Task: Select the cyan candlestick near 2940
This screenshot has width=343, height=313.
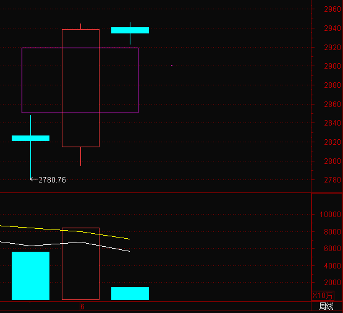Action: (x=130, y=30)
